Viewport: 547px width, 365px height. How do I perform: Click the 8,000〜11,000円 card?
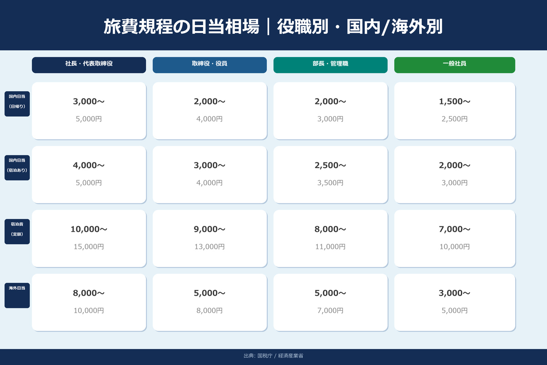pyautogui.click(x=330, y=238)
